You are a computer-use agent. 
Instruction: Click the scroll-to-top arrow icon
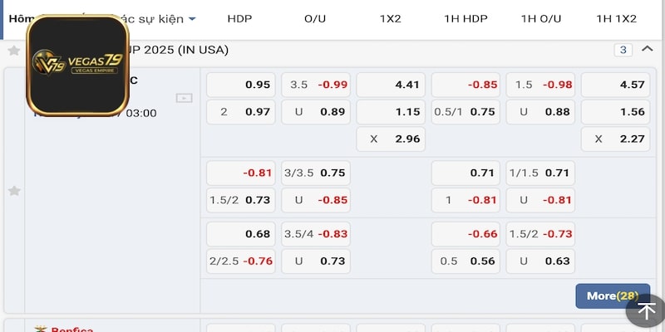[x=646, y=311]
